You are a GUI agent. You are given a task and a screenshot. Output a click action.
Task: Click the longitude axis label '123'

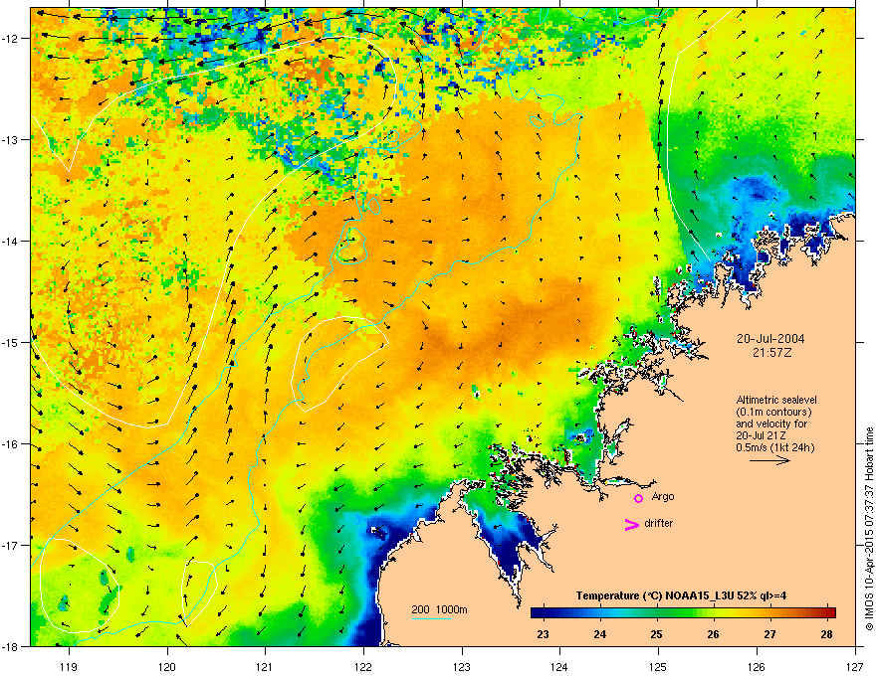(462, 666)
